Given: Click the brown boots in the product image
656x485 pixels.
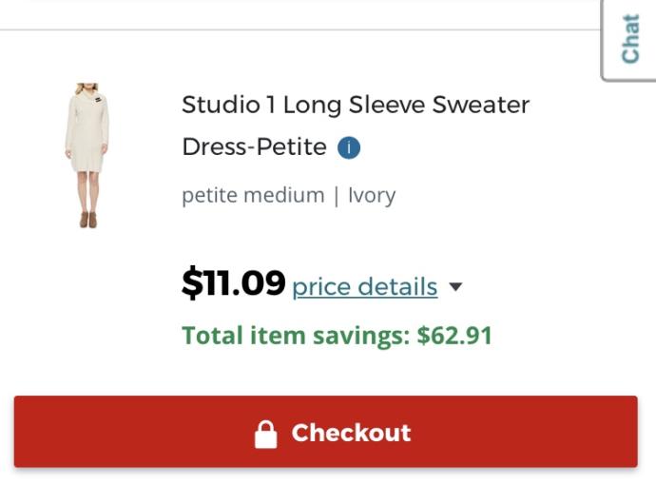Looking at the screenshot, I should click(x=88, y=220).
